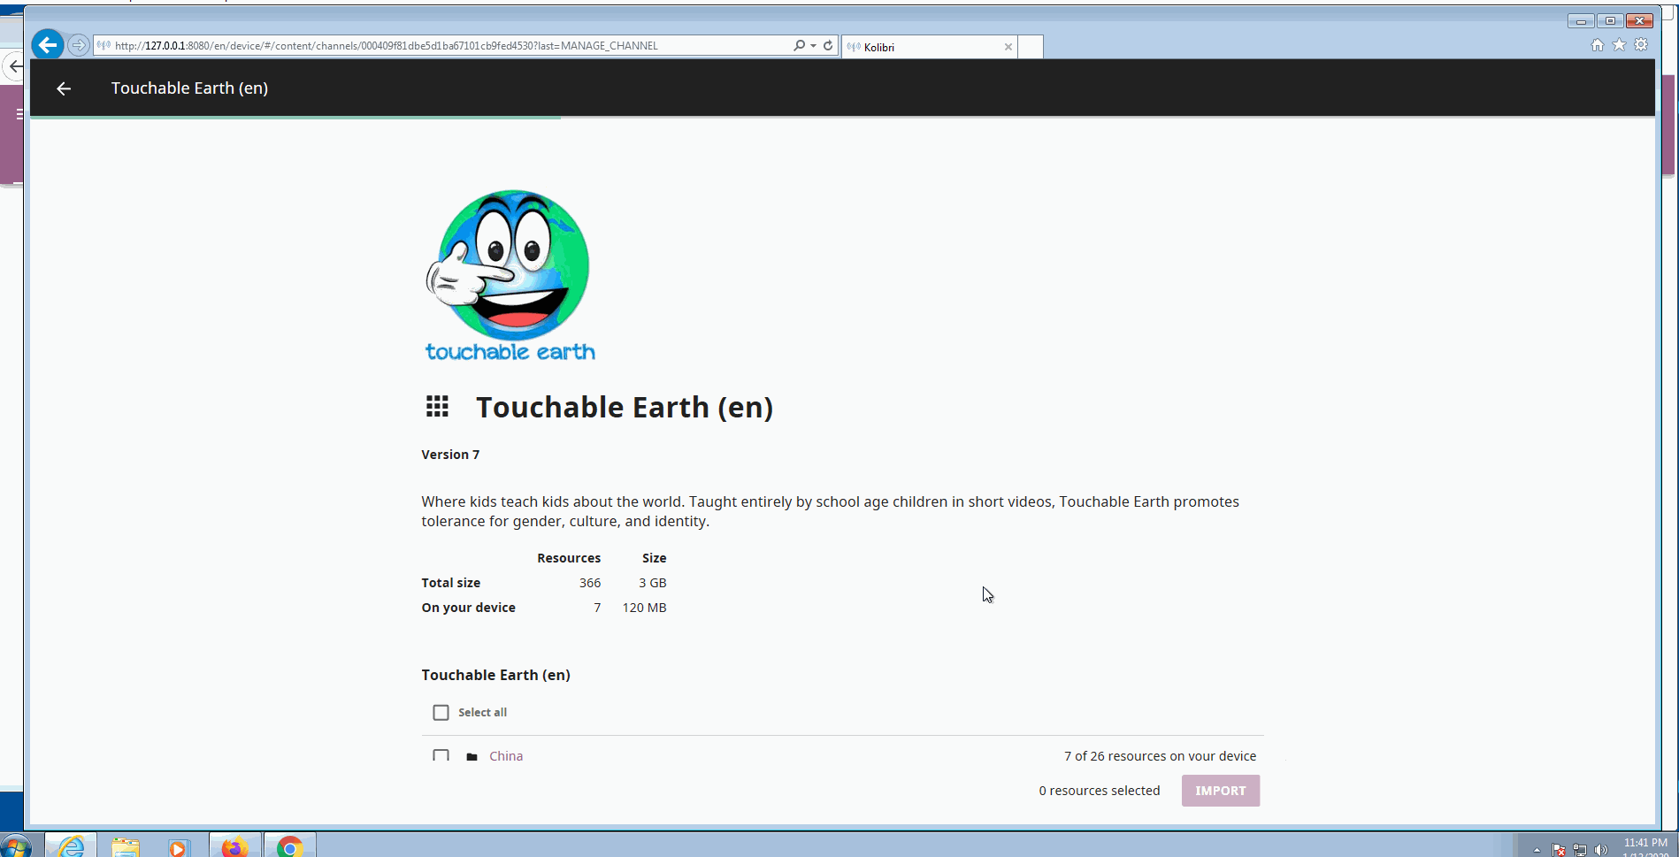Viewport: 1679px width, 857px height.
Task: Check the checkbox next to China
Action: 441,756
